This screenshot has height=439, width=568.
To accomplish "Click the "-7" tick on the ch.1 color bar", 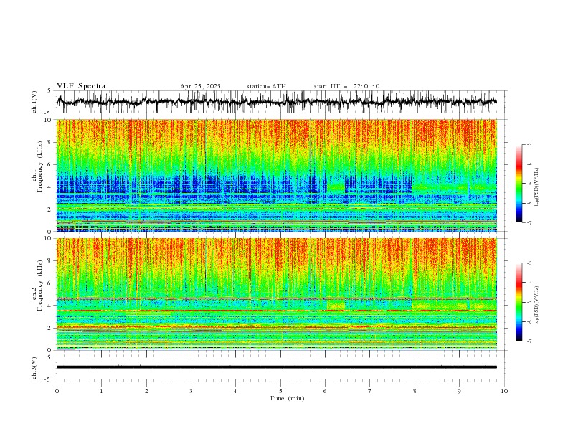I will (x=529, y=222).
